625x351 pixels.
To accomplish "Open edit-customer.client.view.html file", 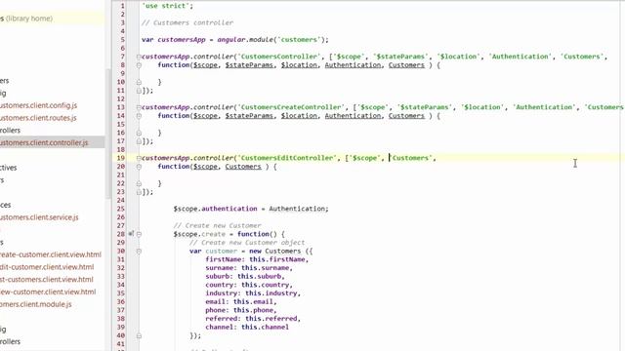I will click(x=47, y=267).
